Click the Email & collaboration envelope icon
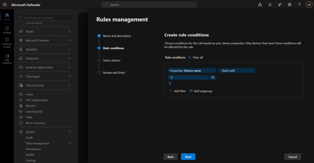 [x=21, y=68]
